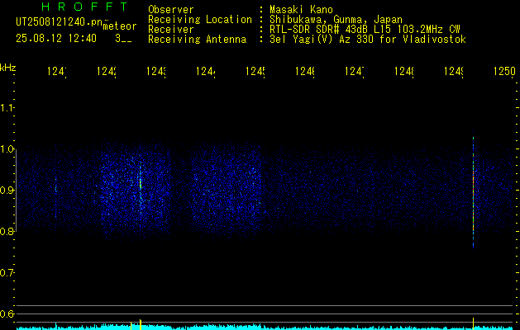Click the 1250 time axis label
The width and height of the screenshot is (520, 330).
(504, 71)
